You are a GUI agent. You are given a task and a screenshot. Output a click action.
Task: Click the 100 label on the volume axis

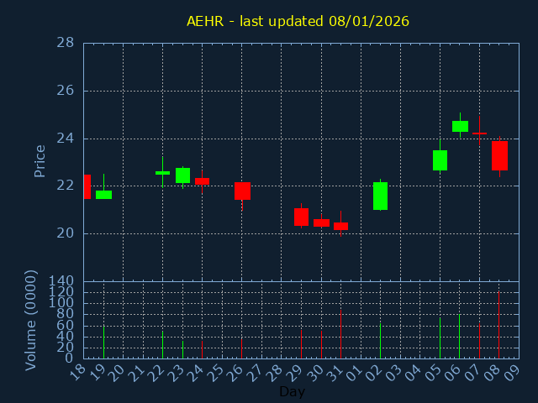click(x=61, y=303)
